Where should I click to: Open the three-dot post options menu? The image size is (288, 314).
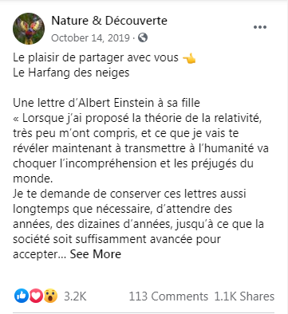(x=260, y=27)
